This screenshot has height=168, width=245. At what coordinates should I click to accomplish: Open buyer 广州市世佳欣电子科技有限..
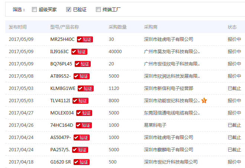[x=172, y=64]
